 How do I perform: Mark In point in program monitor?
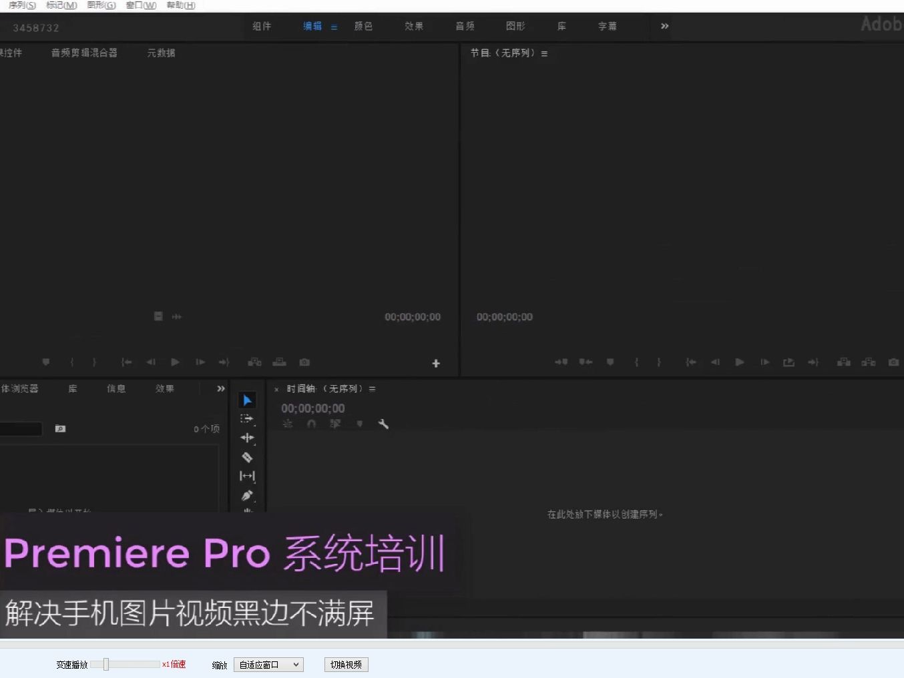[x=636, y=362]
